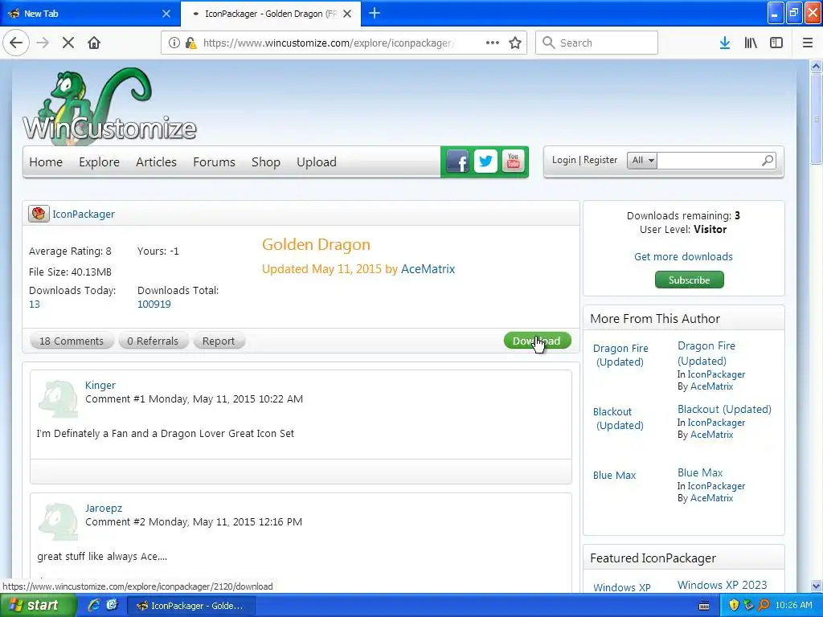Open Jaroepz's profile link
Viewport: 823px width, 617px height.
104,508
